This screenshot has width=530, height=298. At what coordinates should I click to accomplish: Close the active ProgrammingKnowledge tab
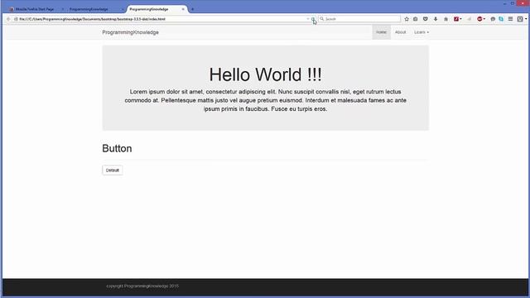pos(183,9)
